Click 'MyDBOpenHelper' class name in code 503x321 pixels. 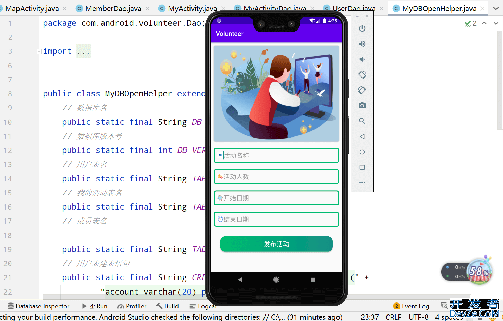pyautogui.click(x=138, y=94)
